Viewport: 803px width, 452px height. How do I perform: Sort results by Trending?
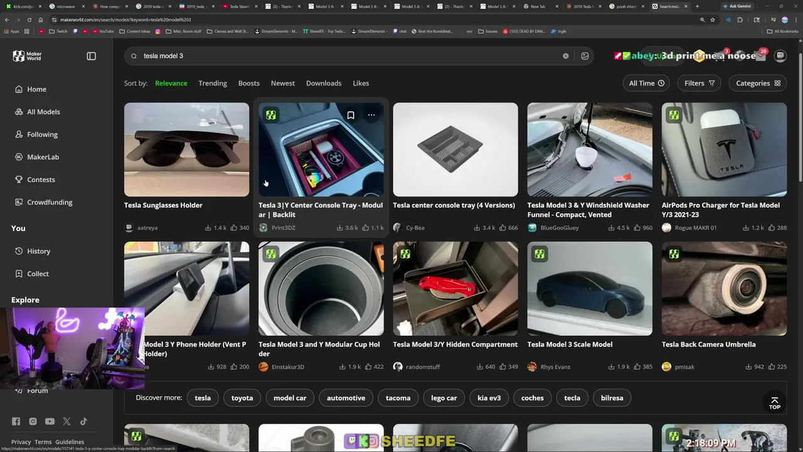(213, 83)
